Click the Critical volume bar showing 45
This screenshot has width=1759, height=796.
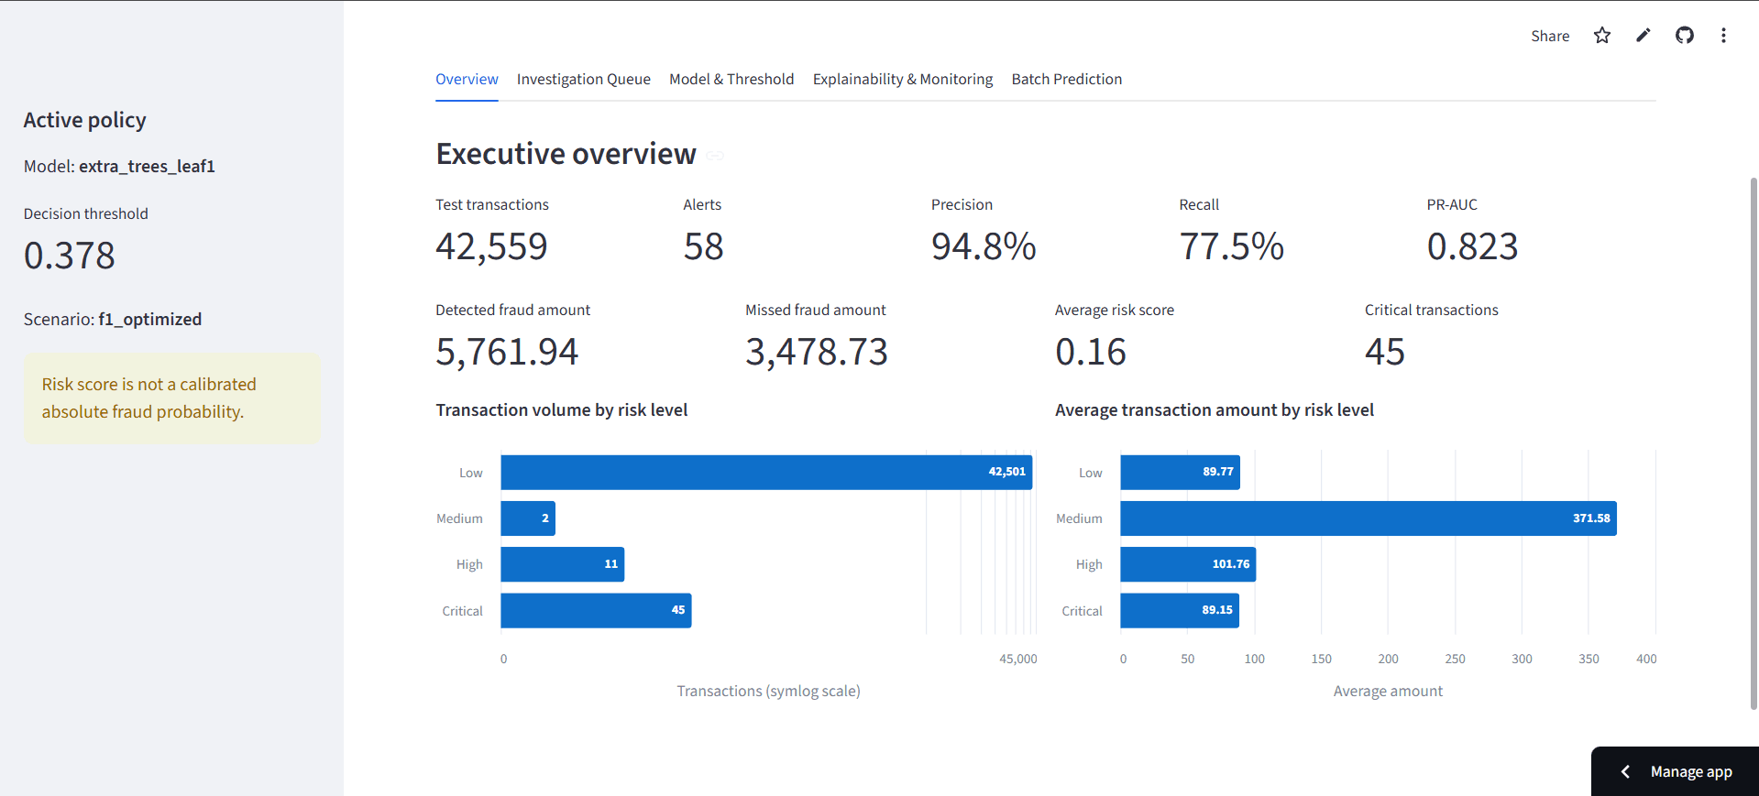tap(596, 610)
